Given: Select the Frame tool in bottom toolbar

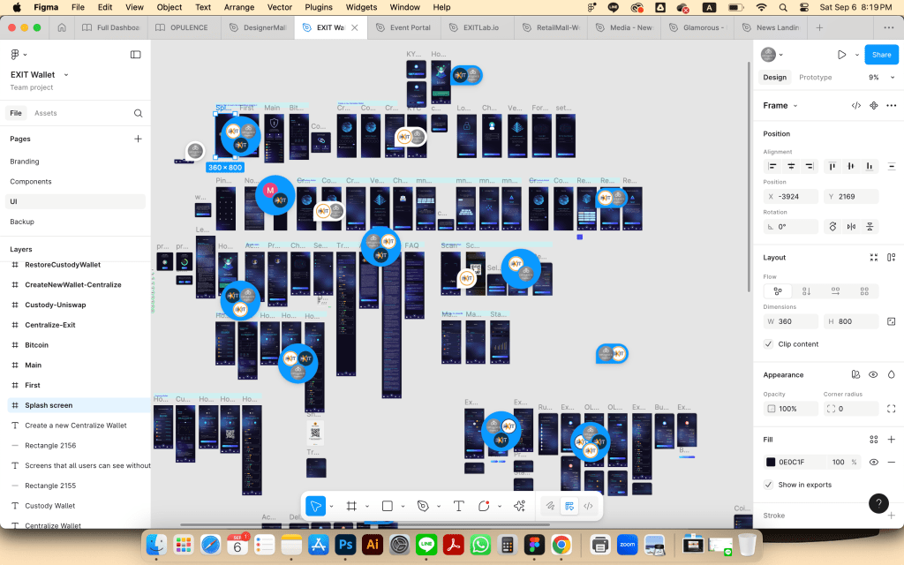Looking at the screenshot, I should click(x=351, y=506).
